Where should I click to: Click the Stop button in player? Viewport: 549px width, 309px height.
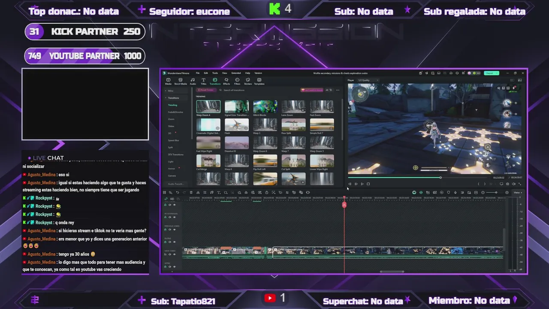pos(368,184)
